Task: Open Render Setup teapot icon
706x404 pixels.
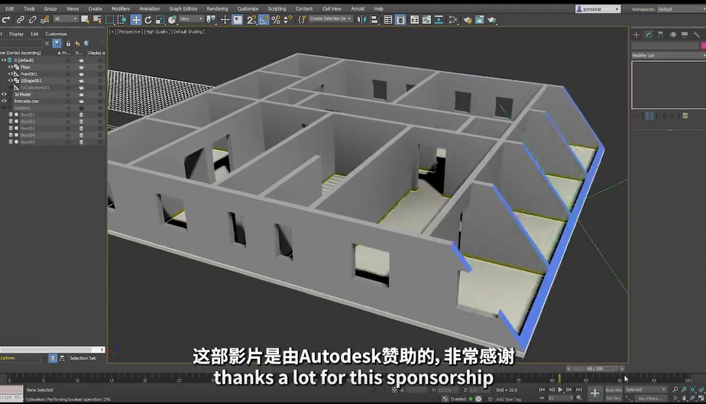Action: point(468,19)
